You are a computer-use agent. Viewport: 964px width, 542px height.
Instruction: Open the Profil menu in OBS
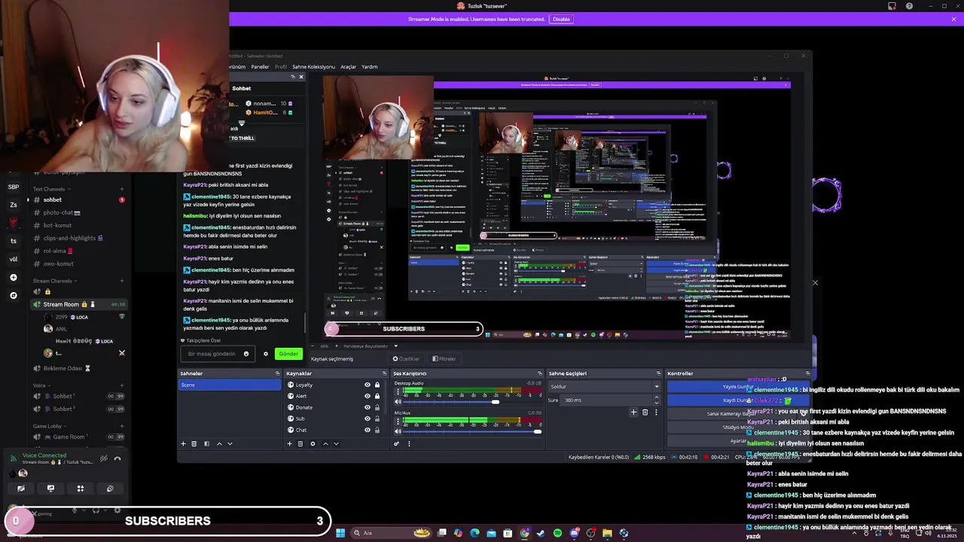[x=280, y=67]
